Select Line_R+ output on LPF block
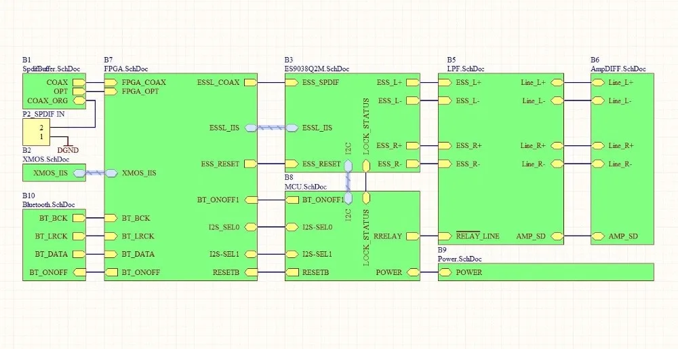Screen dimensions: 678x349 pyautogui.click(x=557, y=145)
